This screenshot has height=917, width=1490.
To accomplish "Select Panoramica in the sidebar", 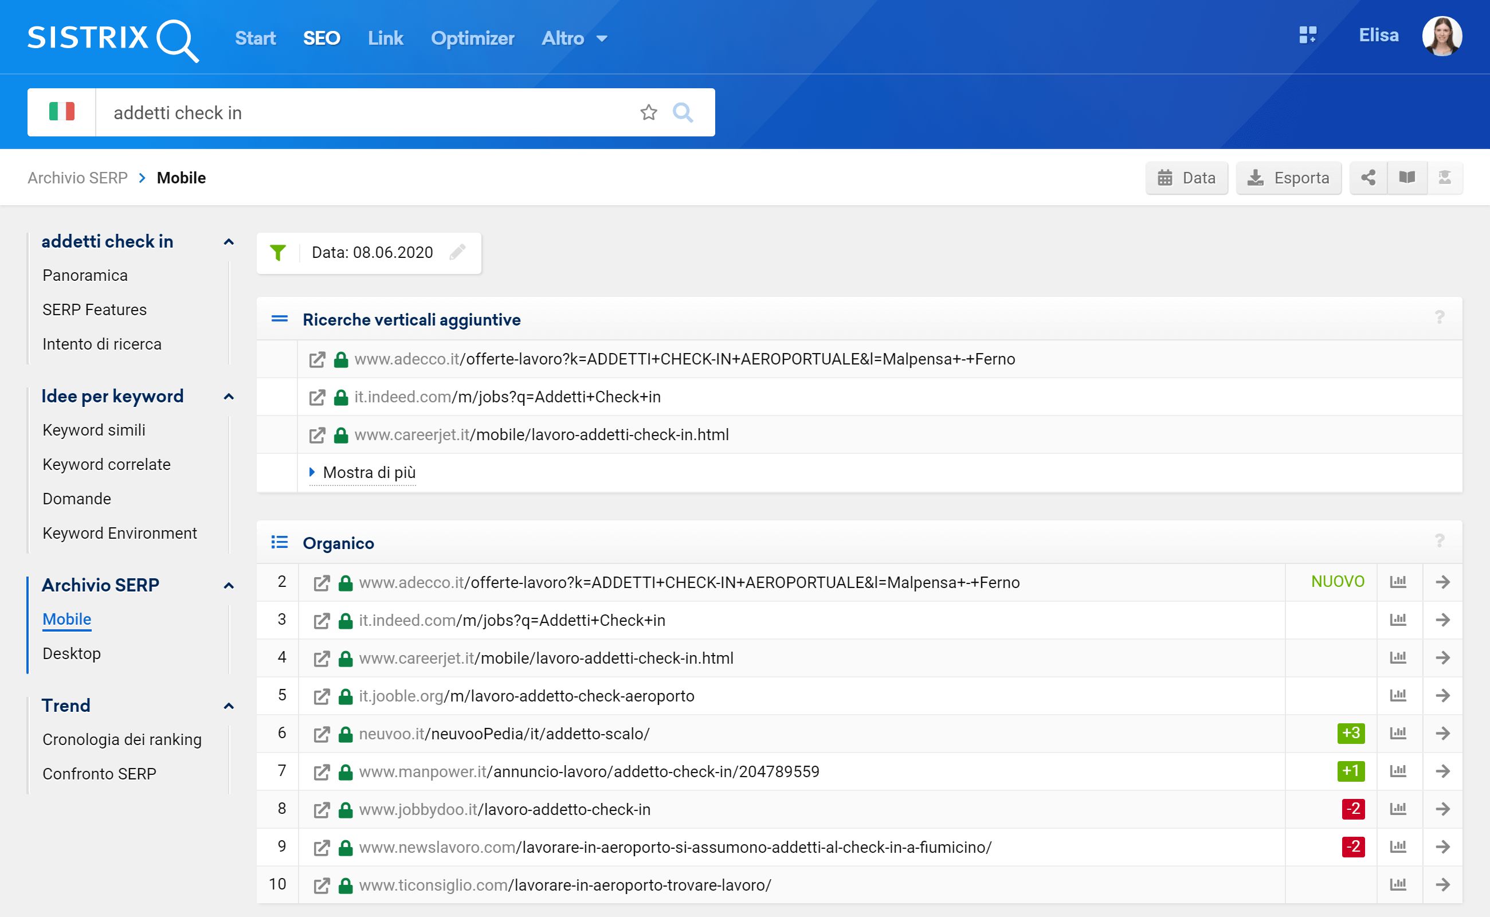I will click(x=85, y=276).
